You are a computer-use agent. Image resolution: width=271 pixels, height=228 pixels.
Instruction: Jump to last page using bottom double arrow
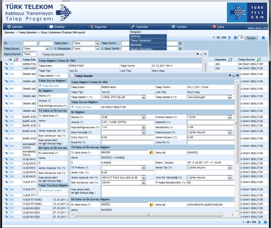click(265, 222)
